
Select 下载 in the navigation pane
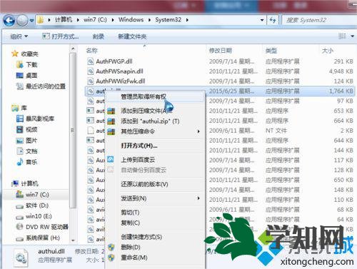(x=26, y=65)
